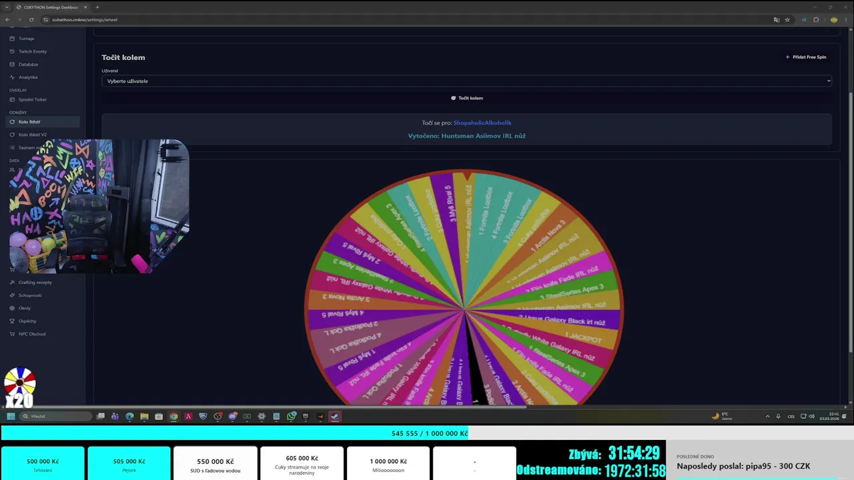The width and height of the screenshot is (854, 480).
Task: Click the taskbar Hledat search box
Action: [55, 416]
